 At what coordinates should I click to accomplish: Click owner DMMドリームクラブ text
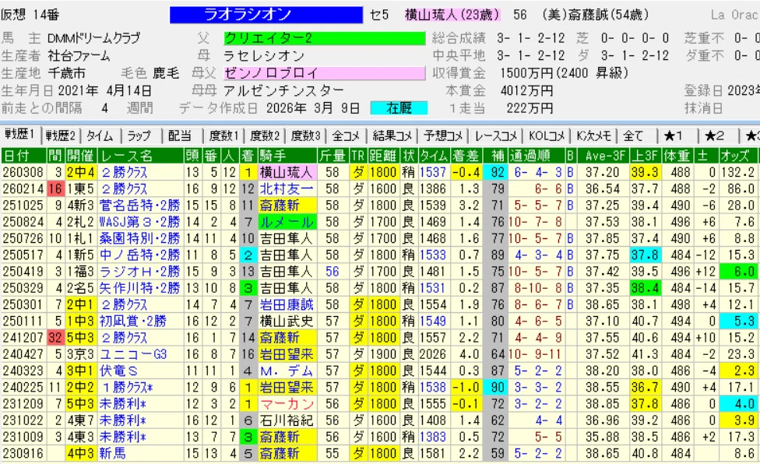[x=94, y=38]
